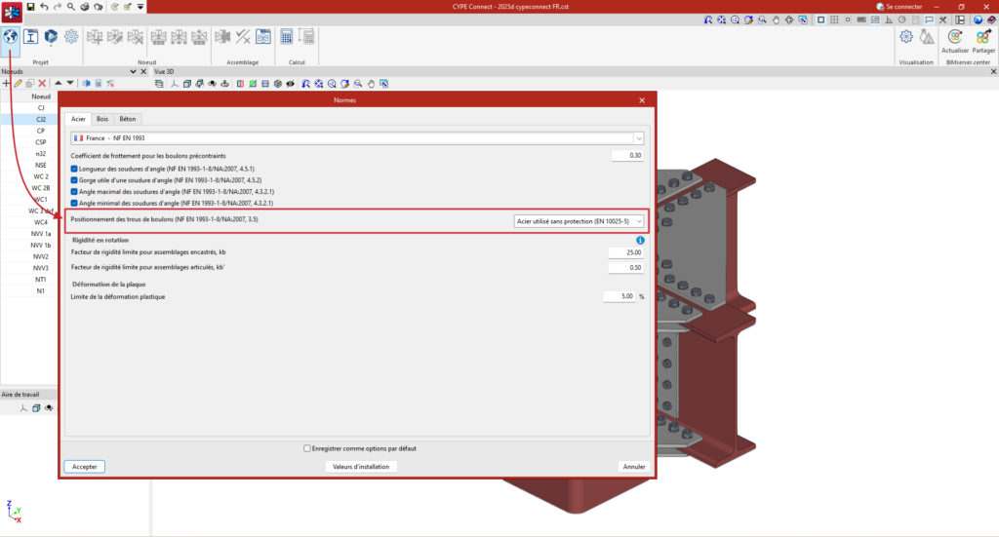Click the Actualiser BIMserver.center icon
Image resolution: width=999 pixels, height=537 pixels.
pos(954,41)
